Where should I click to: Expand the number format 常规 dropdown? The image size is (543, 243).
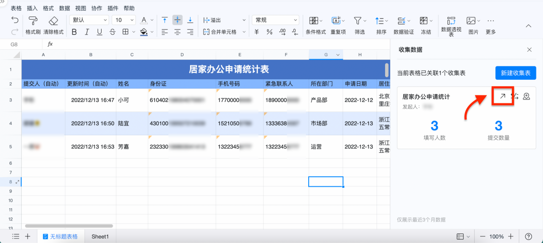(275, 20)
